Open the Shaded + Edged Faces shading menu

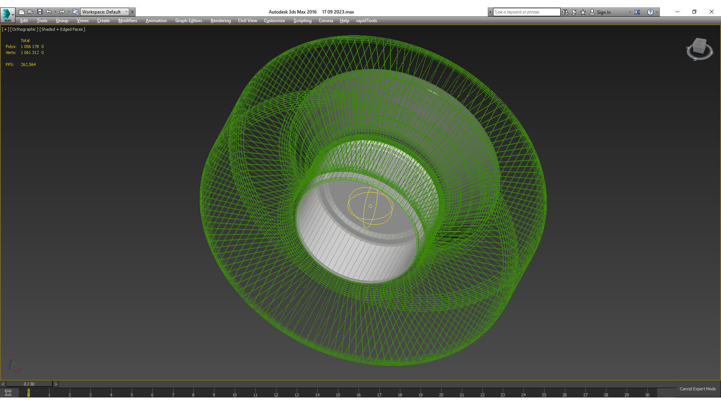(x=62, y=29)
